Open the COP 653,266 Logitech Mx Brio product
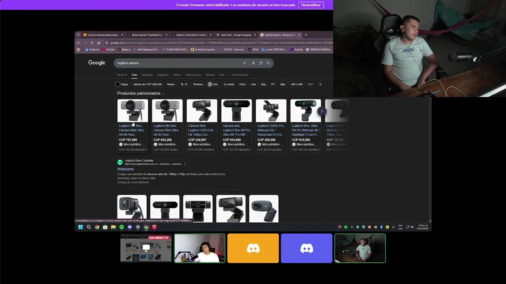 [x=167, y=125]
